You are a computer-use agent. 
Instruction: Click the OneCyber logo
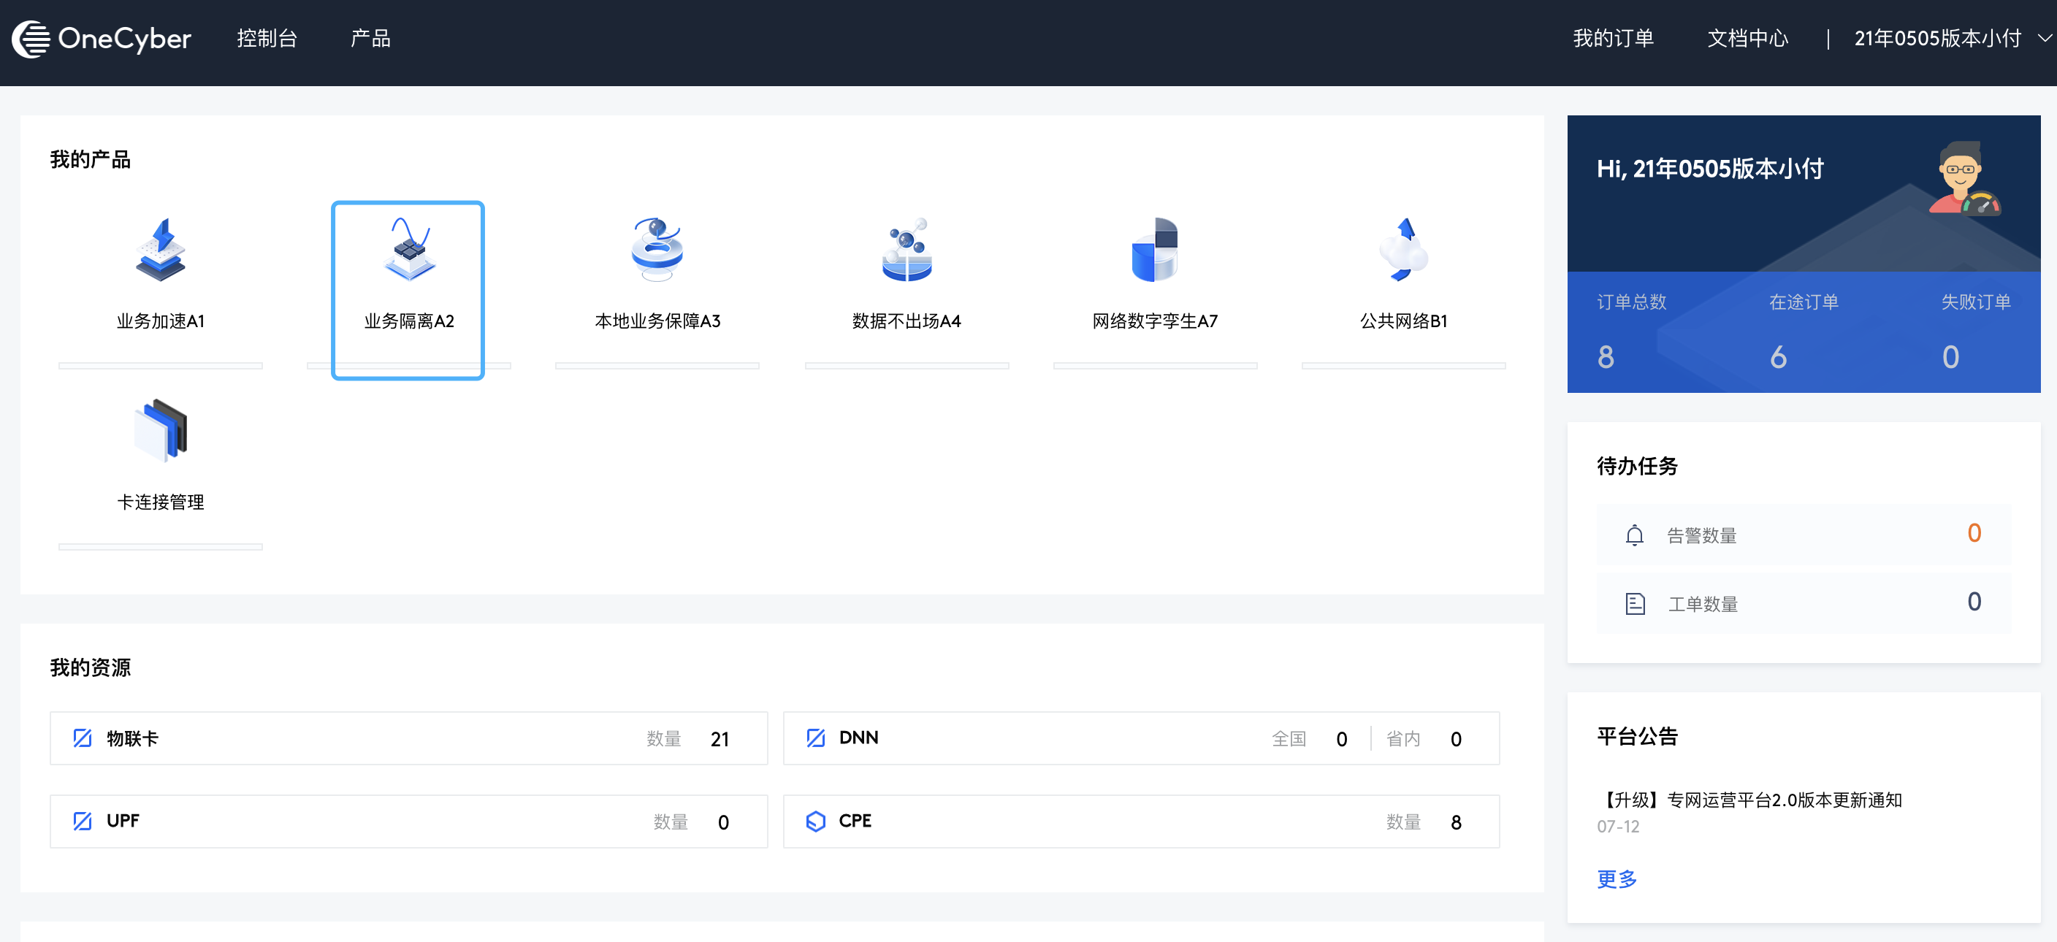click(102, 37)
